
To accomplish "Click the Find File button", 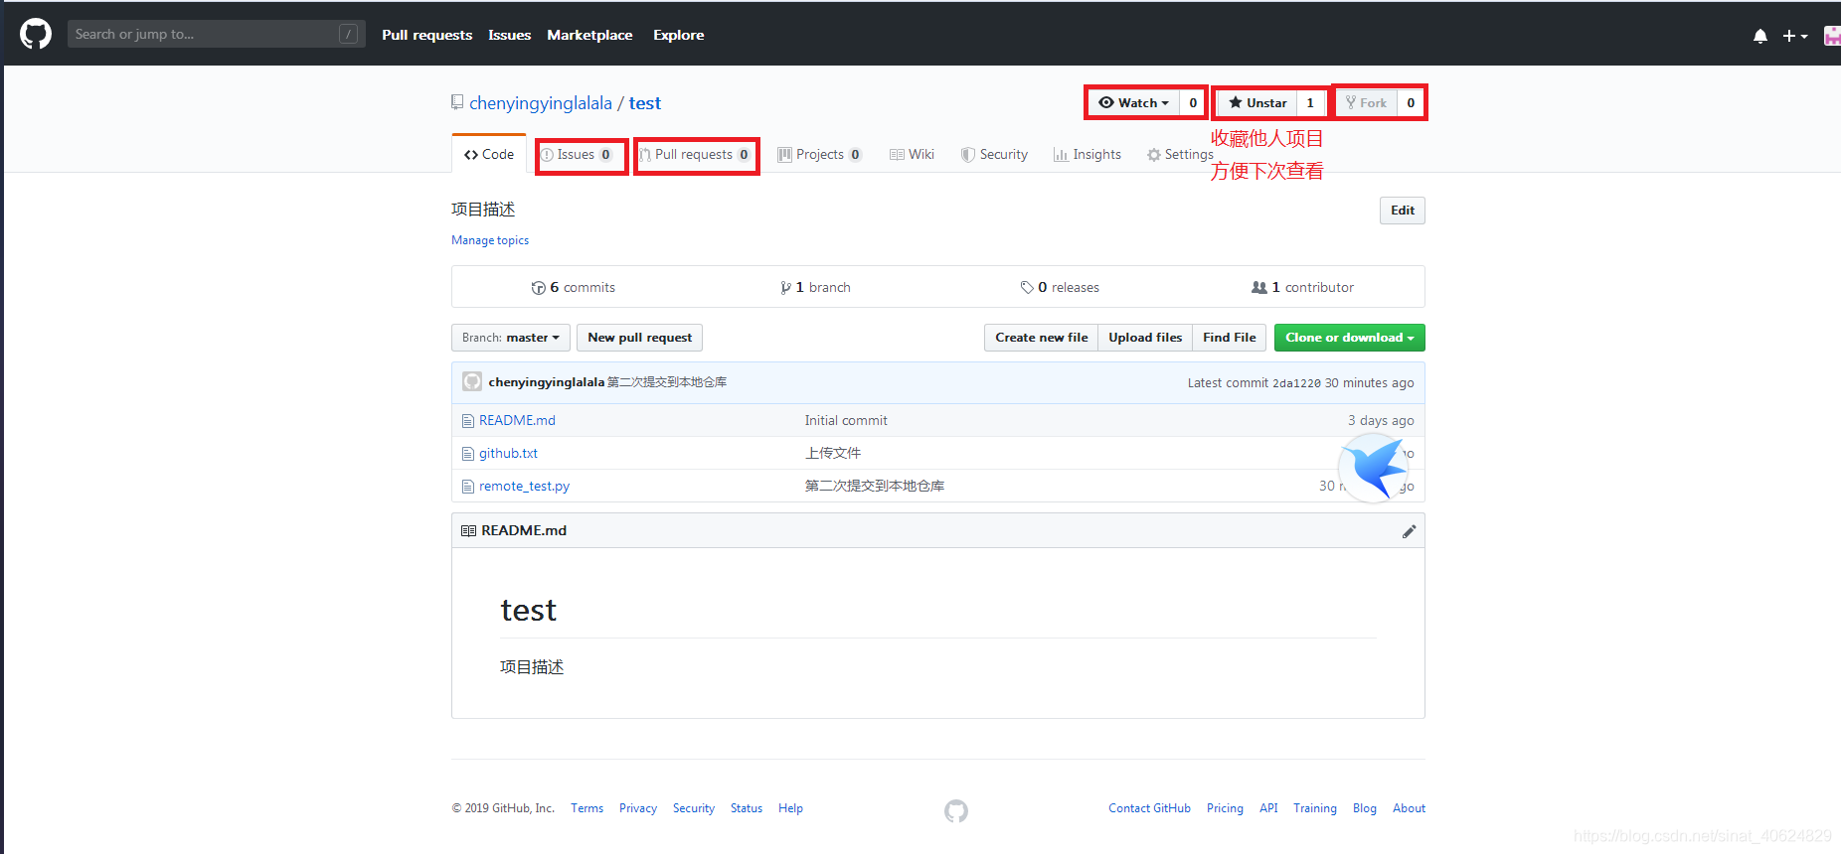I will pos(1230,338).
